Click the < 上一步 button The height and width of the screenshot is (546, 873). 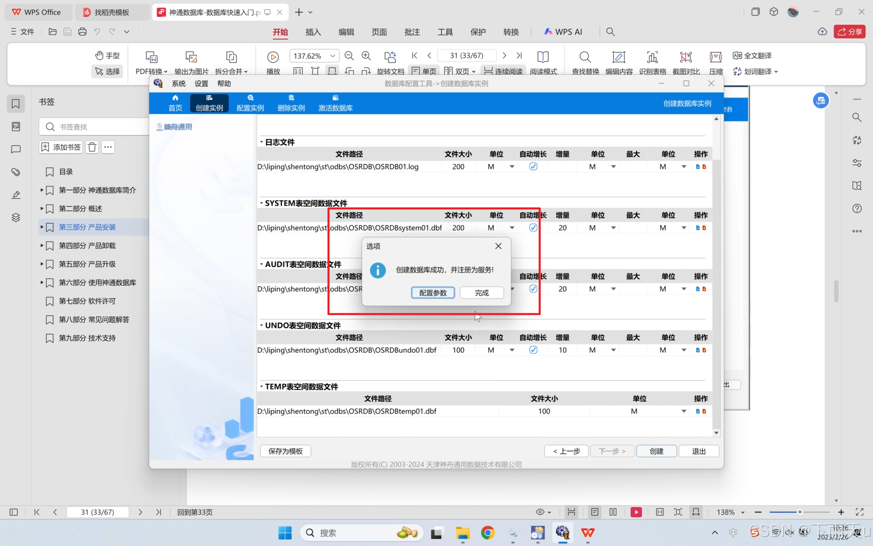566,451
